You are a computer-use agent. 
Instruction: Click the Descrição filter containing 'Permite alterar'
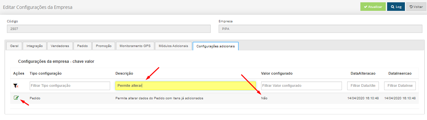(x=185, y=86)
